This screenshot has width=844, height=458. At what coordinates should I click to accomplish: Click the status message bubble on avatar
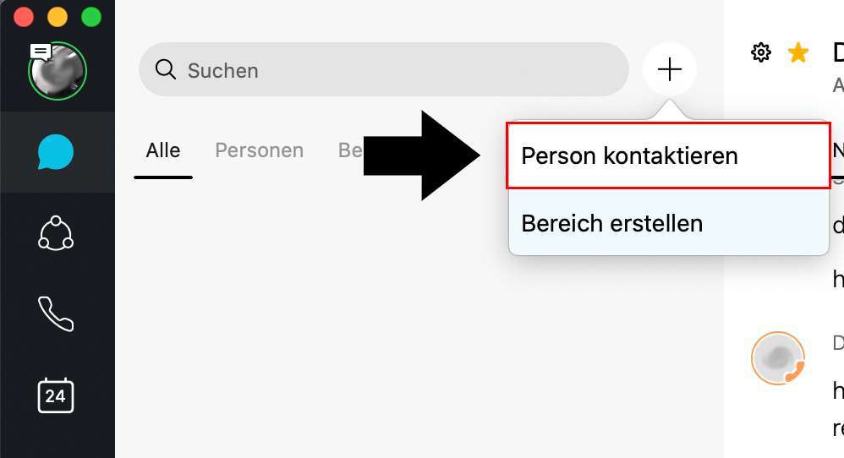pyautogui.click(x=41, y=52)
